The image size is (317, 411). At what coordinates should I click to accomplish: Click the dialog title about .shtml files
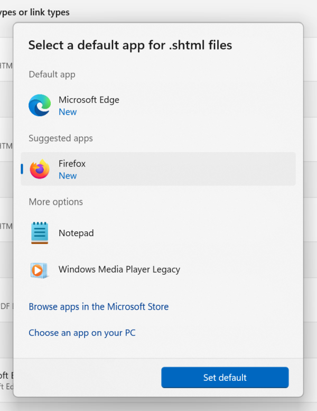(x=130, y=45)
